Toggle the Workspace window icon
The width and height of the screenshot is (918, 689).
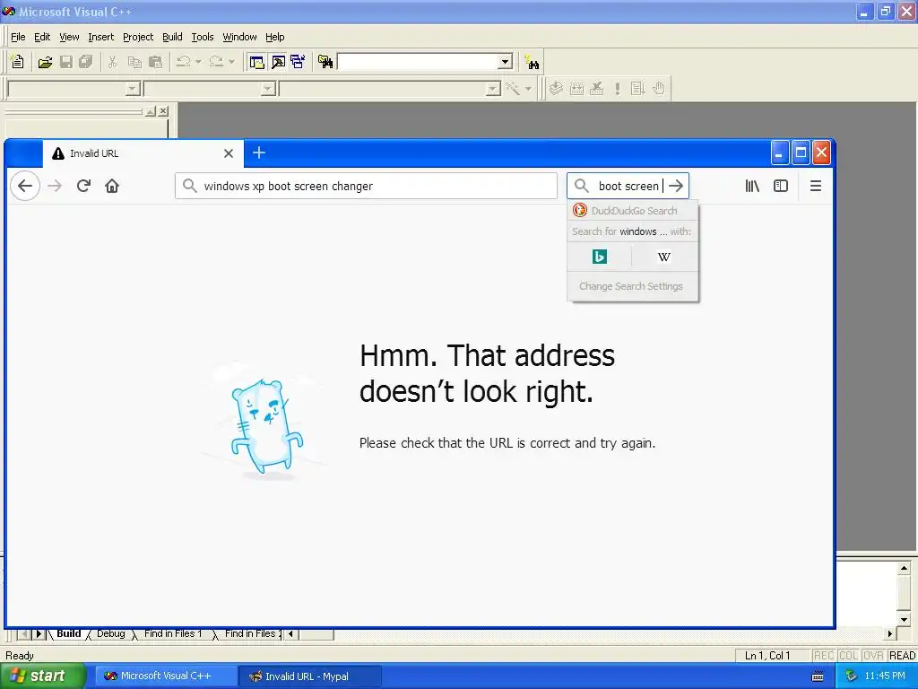click(x=256, y=62)
